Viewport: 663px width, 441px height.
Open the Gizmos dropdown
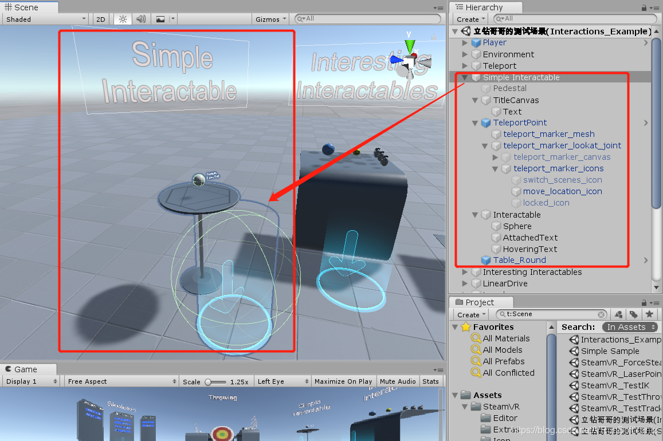click(x=270, y=19)
